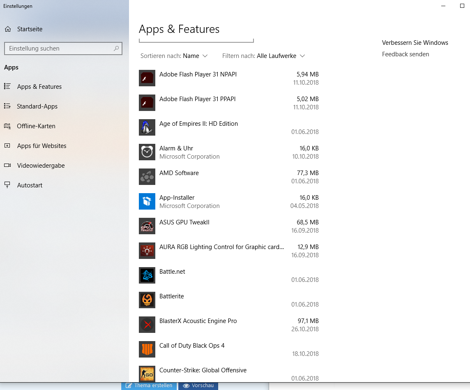Click the Feedback senden link
This screenshot has height=390, width=470.
click(405, 54)
